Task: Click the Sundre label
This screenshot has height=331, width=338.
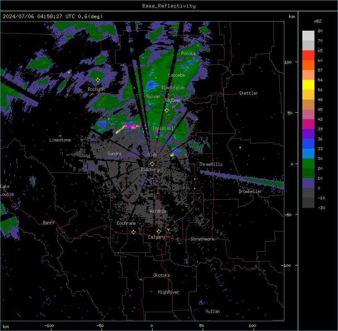Action: 114,154
